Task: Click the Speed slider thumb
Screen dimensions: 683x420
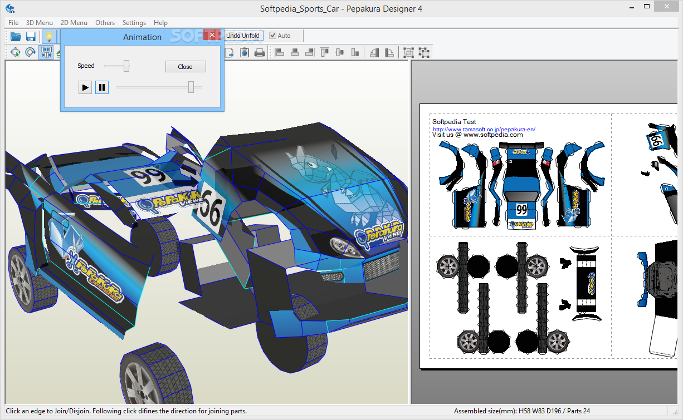Action: point(126,66)
